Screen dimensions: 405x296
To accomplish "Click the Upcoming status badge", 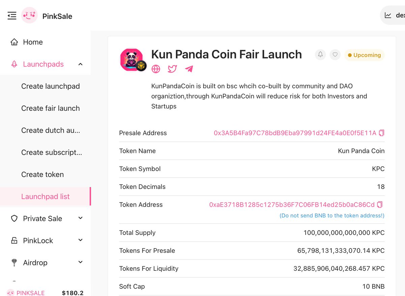I will click(x=364, y=55).
